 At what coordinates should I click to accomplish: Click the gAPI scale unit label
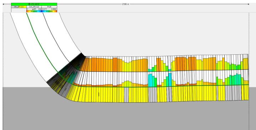point(34,9)
